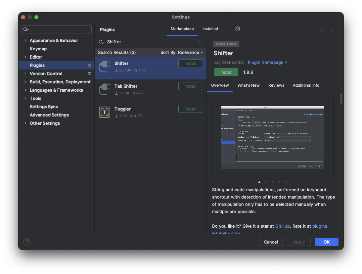Click the project-level icon beside Plugins
This screenshot has width=362, height=274.
pos(90,65)
